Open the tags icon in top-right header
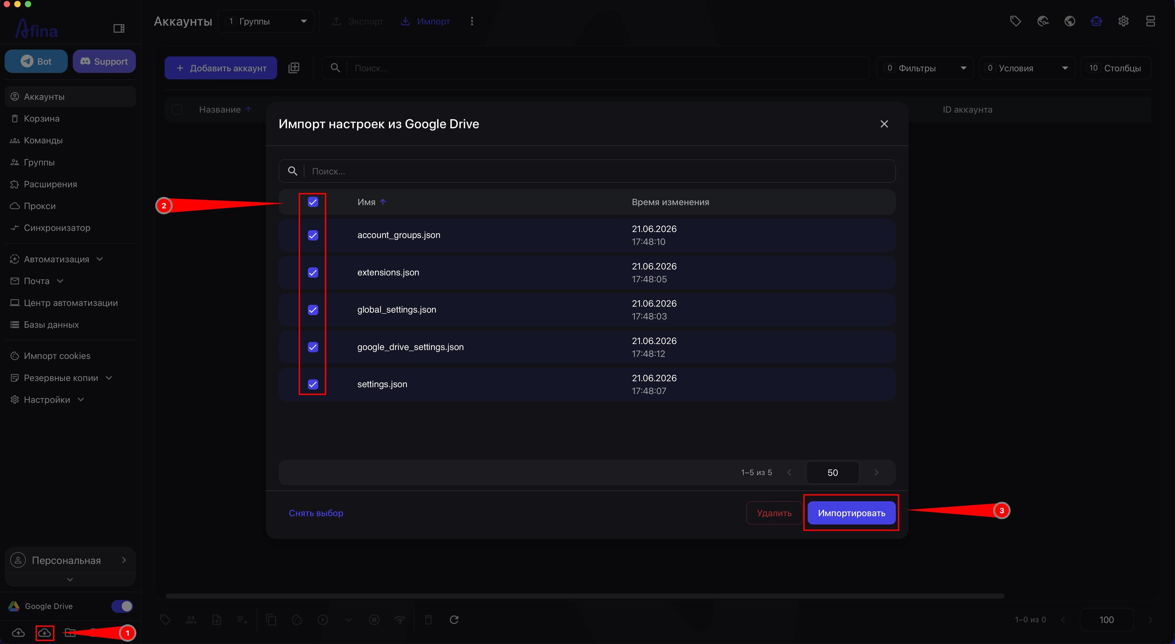1175x644 pixels. 1015,21
